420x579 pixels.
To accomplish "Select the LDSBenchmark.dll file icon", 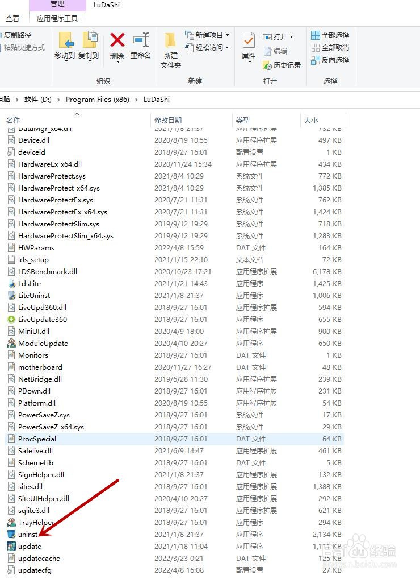I will click(11, 271).
